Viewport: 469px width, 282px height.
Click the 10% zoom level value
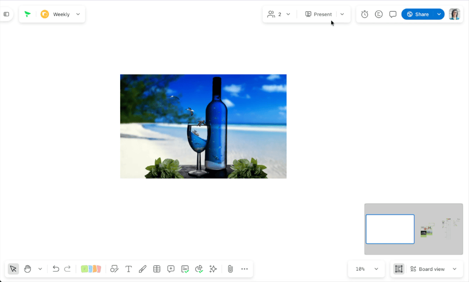point(360,269)
